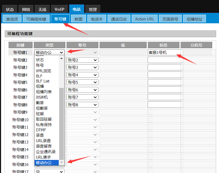
Task: Select BLF List in type dropdown list
Action: point(42,81)
